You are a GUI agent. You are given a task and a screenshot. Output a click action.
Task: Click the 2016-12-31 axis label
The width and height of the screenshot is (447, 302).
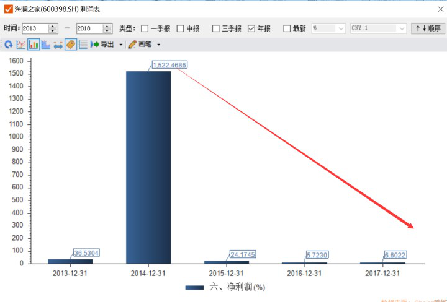click(x=304, y=274)
